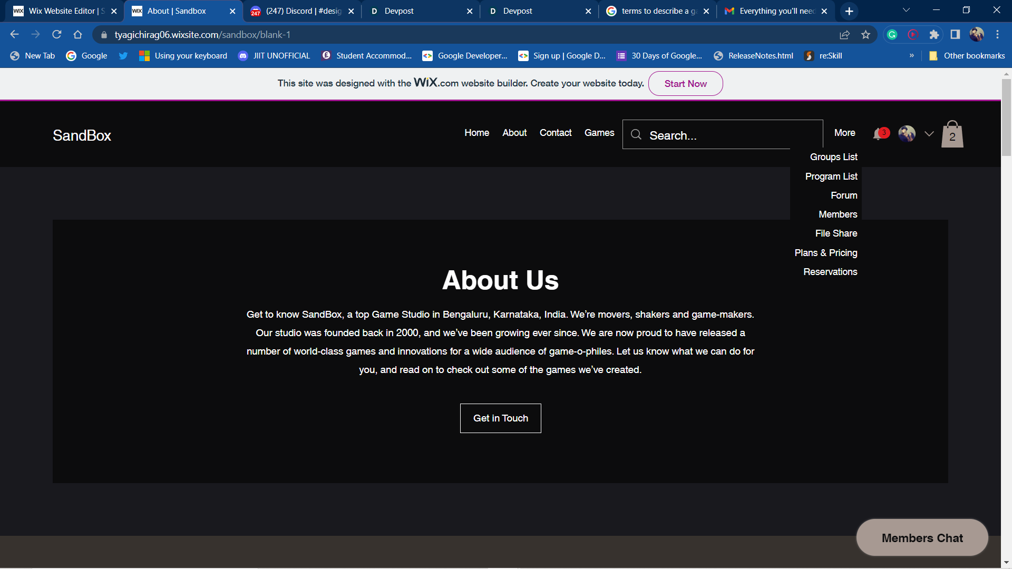Image resolution: width=1012 pixels, height=569 pixels.
Task: Open the Chrome extensions puzzle icon
Action: [x=934, y=35]
